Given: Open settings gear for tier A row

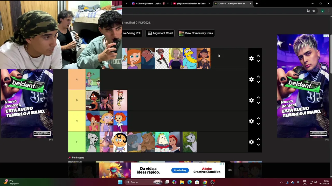Looking at the screenshot, I should click(251, 80).
